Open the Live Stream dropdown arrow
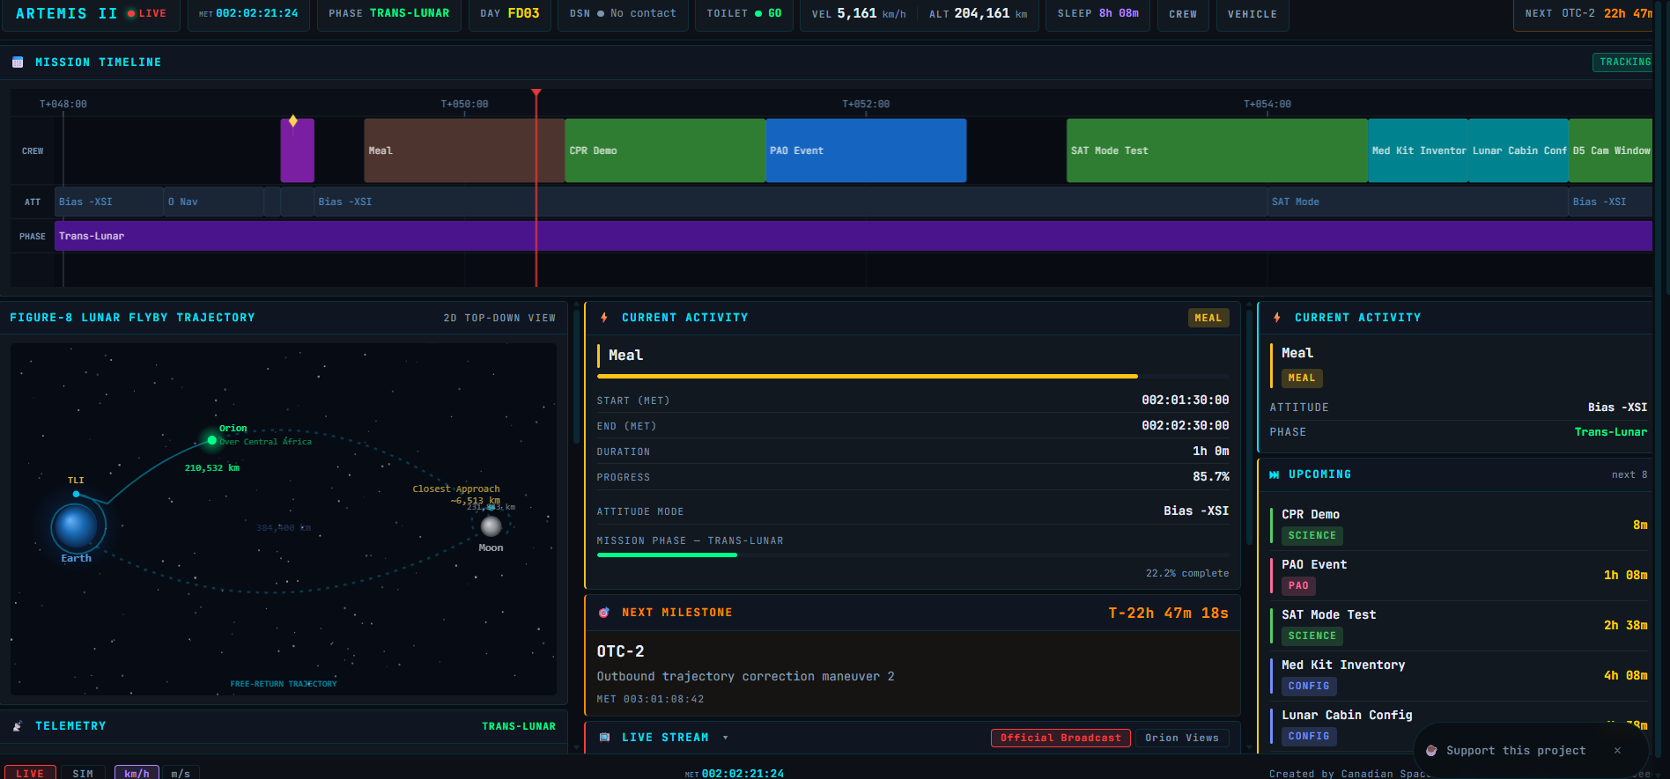Screen dimensions: 1670x779 pyautogui.click(x=726, y=738)
